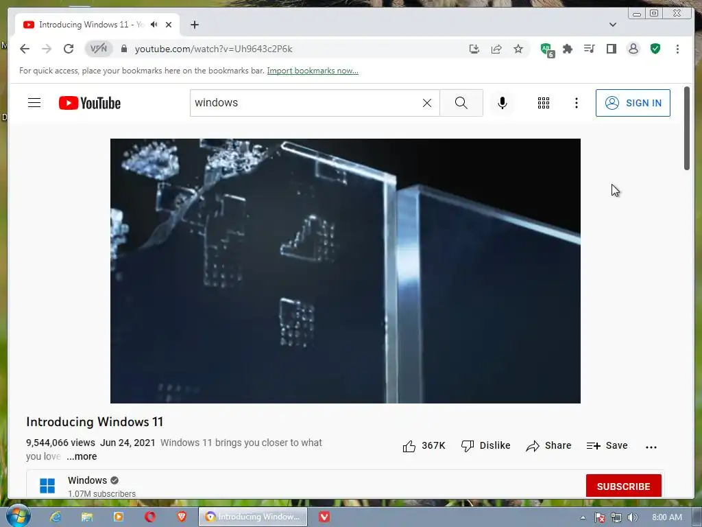This screenshot has width=702, height=527.
Task: Open Windows Media Player from the taskbar
Action: 119,517
